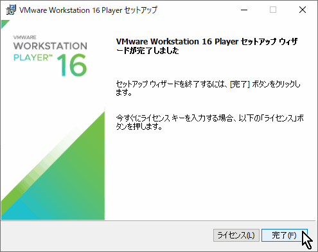The height and width of the screenshot is (252, 318).
Task: Minimize the VMware setup window
Action: pyautogui.click(x=244, y=10)
